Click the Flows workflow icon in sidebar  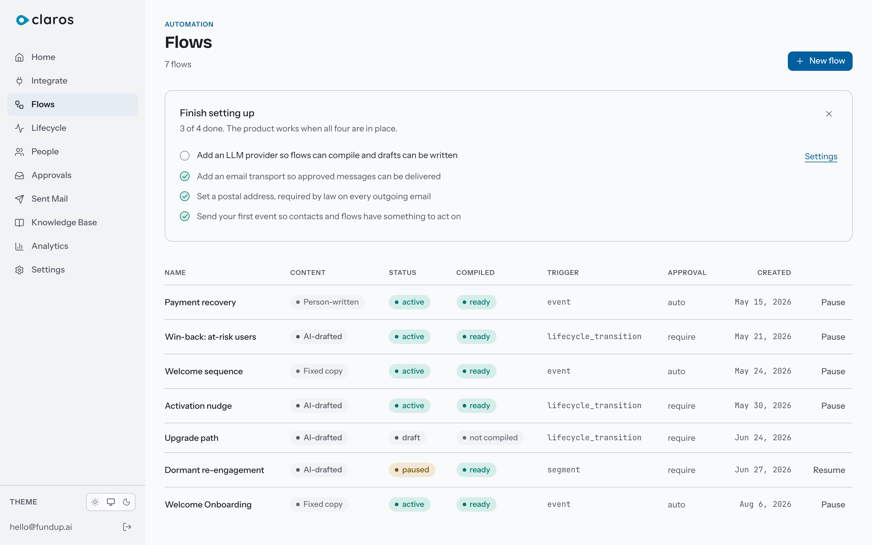[19, 104]
